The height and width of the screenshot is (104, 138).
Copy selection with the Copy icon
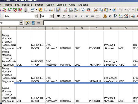pos(101,10)
